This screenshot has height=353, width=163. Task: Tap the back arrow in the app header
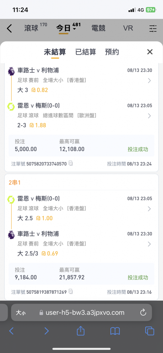[x=9, y=29]
